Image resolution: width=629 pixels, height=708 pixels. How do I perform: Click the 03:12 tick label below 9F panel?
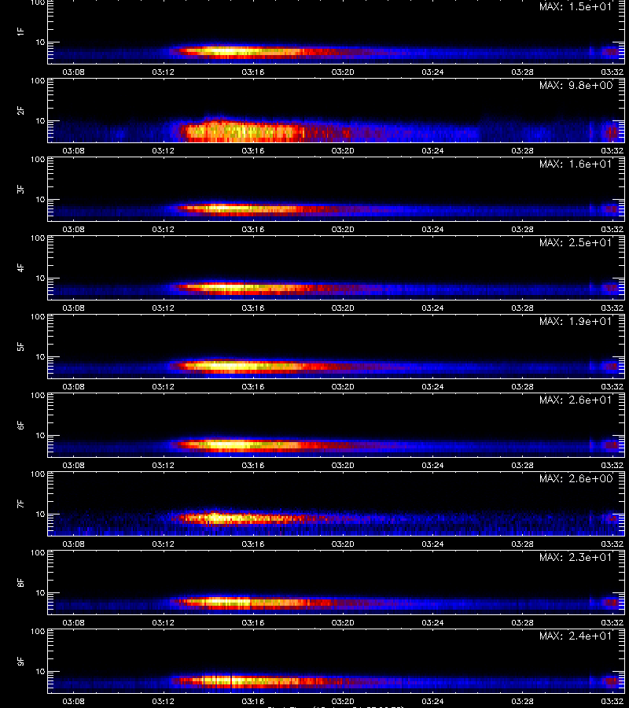point(164,701)
